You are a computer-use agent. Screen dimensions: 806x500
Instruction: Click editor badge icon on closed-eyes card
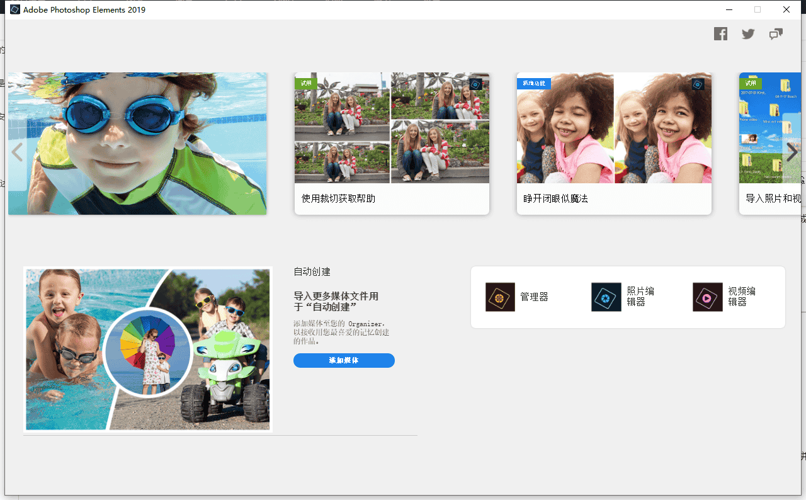[698, 84]
